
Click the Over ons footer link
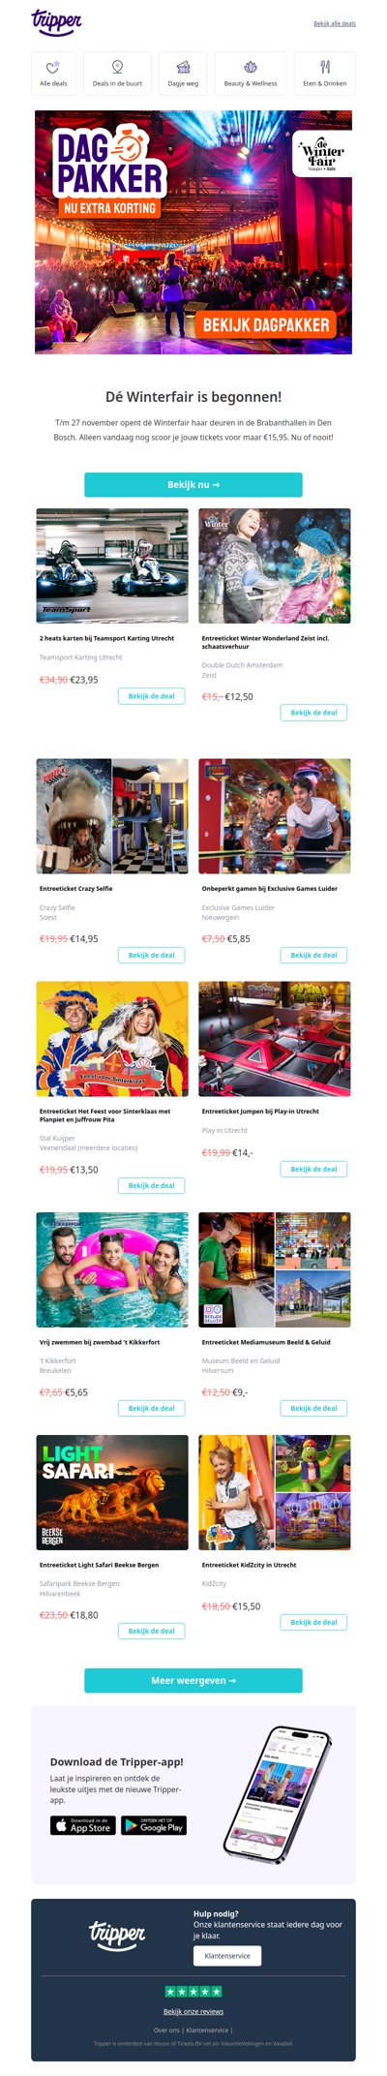(166, 2030)
